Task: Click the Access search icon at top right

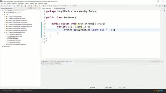Action: (156, 6)
